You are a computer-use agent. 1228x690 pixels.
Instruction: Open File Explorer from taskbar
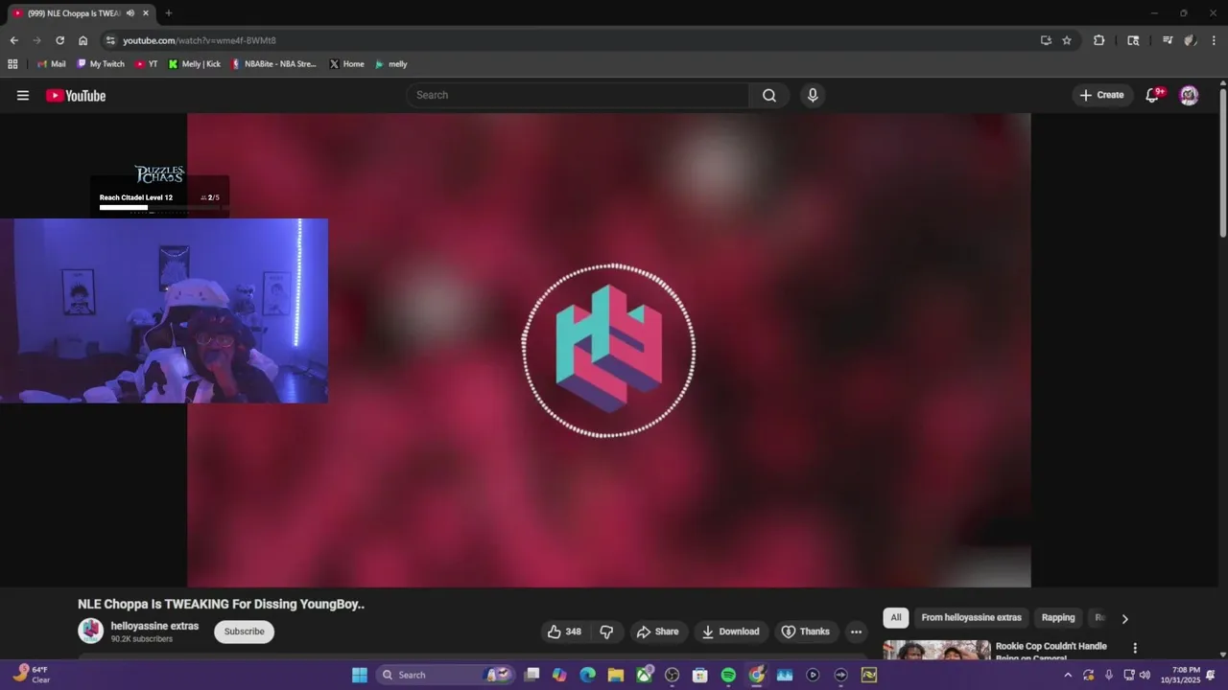point(615,675)
